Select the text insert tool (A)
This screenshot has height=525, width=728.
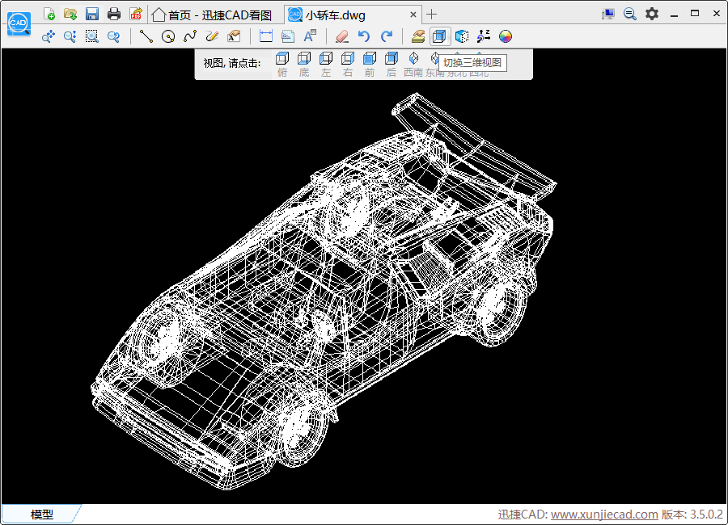310,36
